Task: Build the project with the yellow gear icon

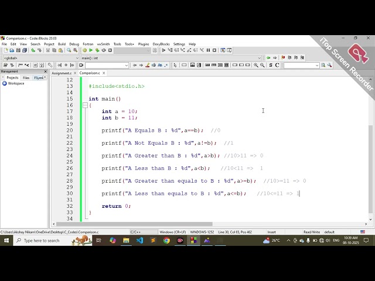Action: click(x=84, y=50)
